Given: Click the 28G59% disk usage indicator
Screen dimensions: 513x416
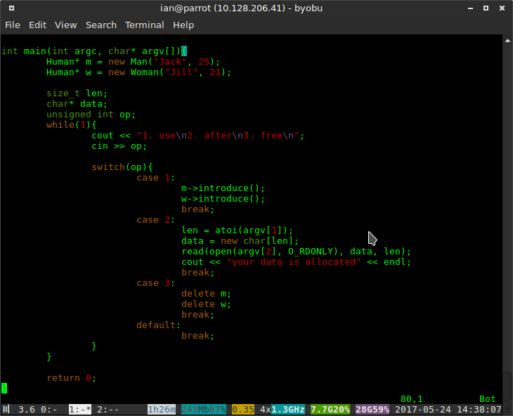Looking at the screenshot, I should [x=372, y=410].
